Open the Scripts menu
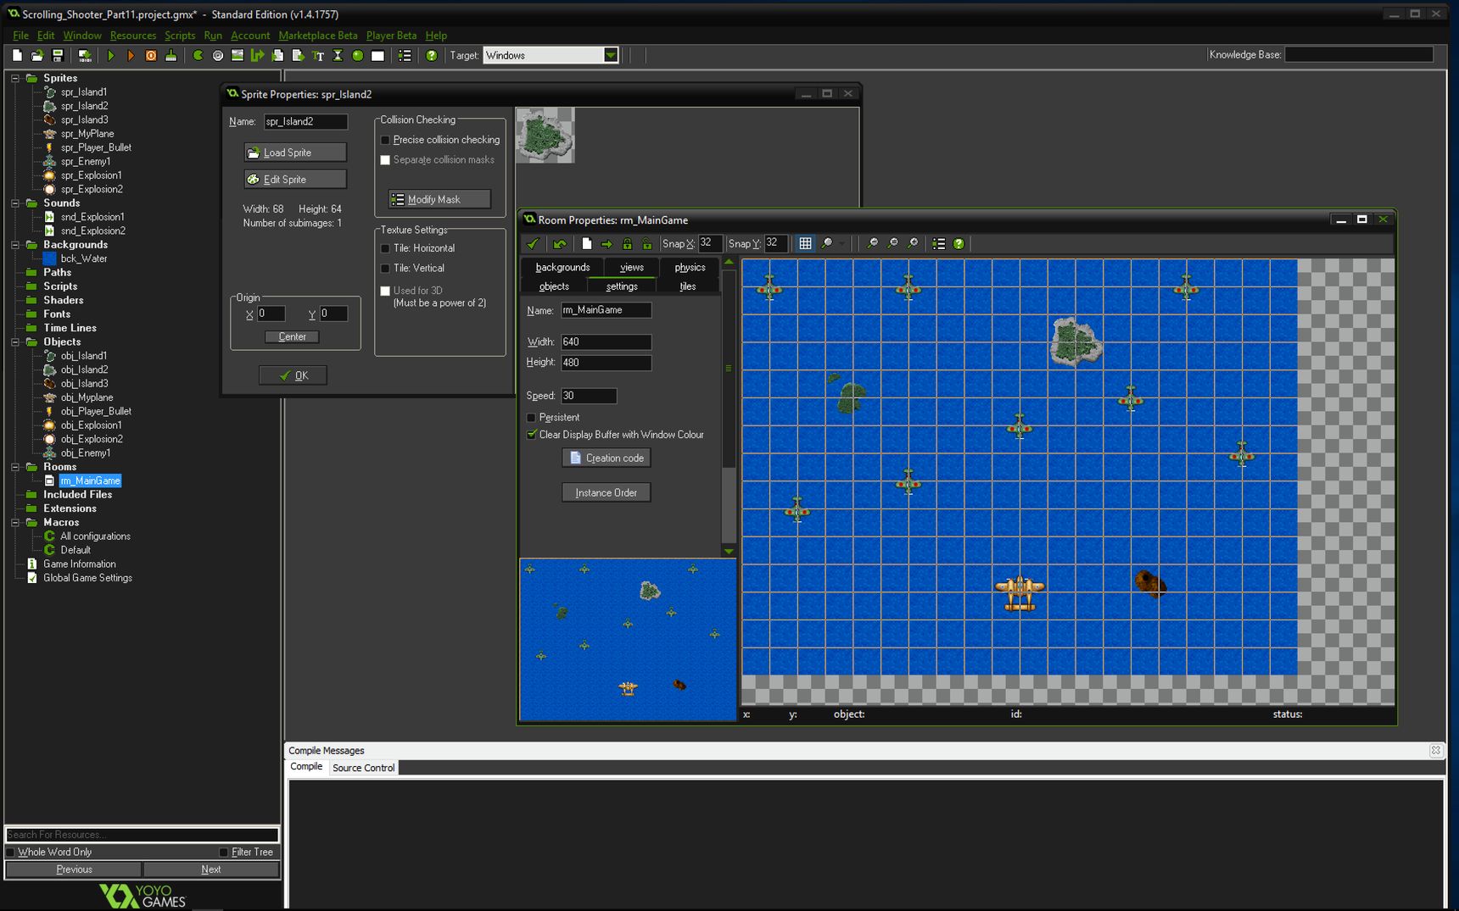 [180, 36]
